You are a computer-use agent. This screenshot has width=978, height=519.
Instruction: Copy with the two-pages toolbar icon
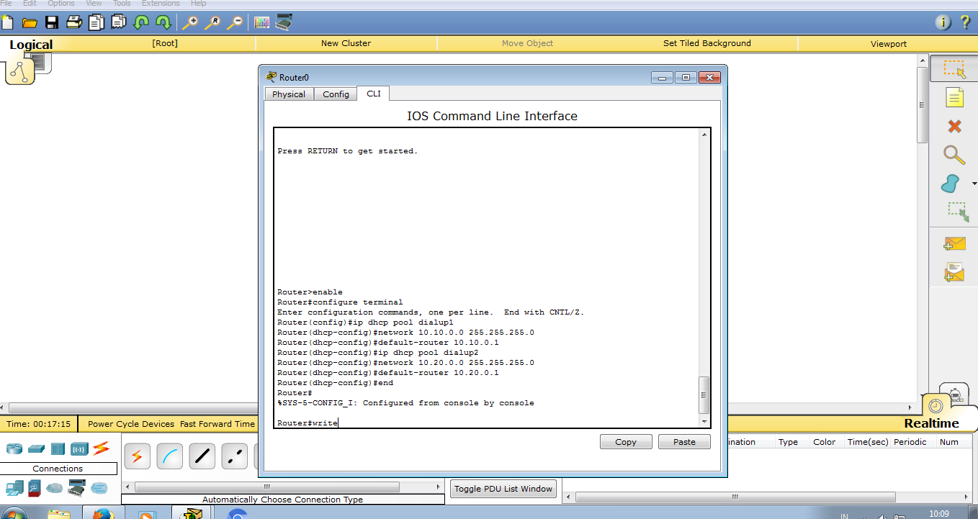96,22
